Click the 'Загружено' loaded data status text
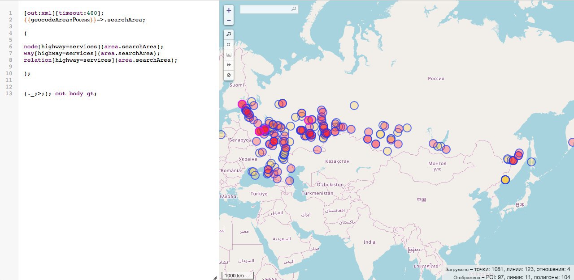Screen dimensions: 574x280 457,270
